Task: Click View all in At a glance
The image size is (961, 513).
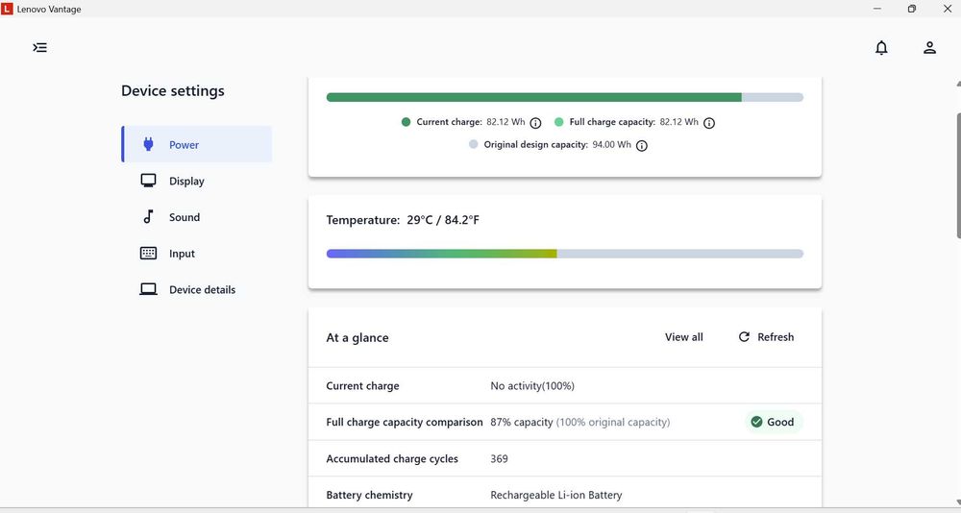Action: 684,337
